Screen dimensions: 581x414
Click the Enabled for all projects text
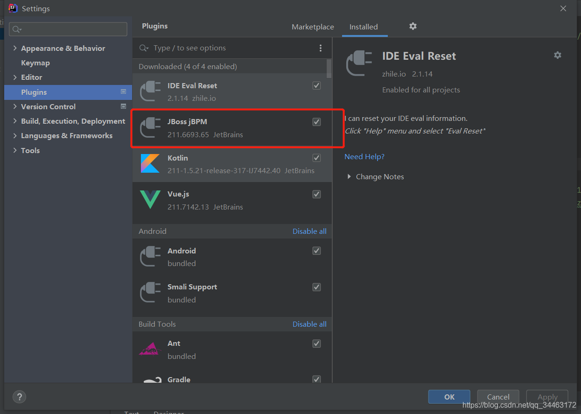click(421, 90)
